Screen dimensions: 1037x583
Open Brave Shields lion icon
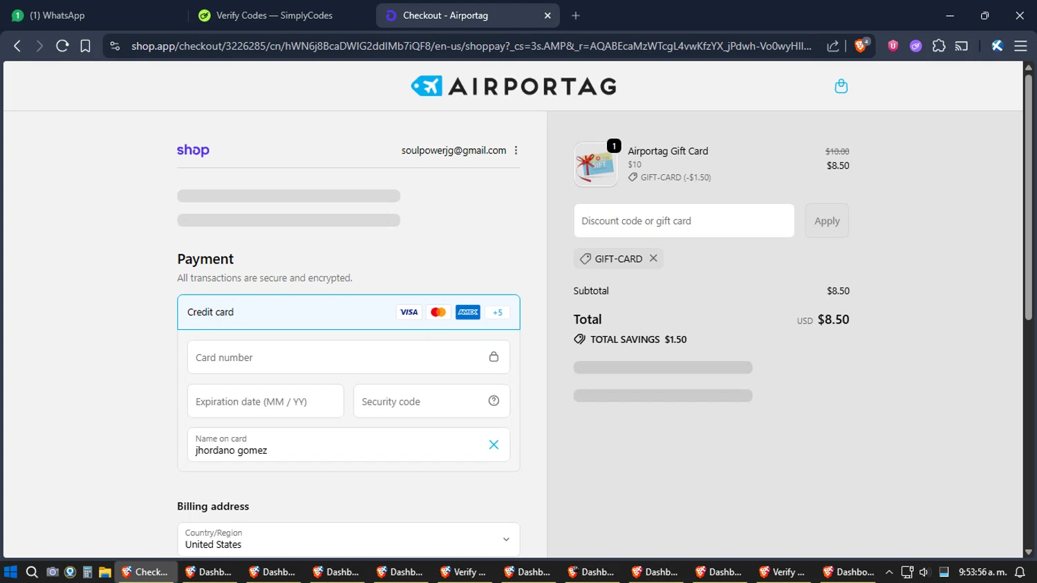click(861, 46)
